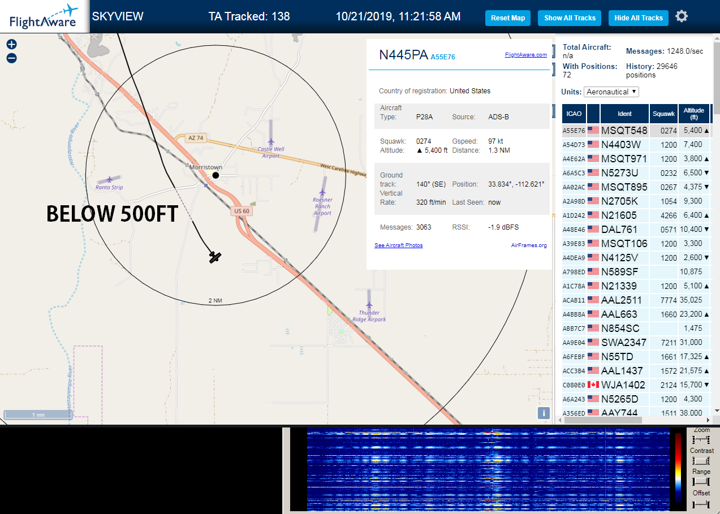Click the US flag in DAL761 row

point(593,229)
